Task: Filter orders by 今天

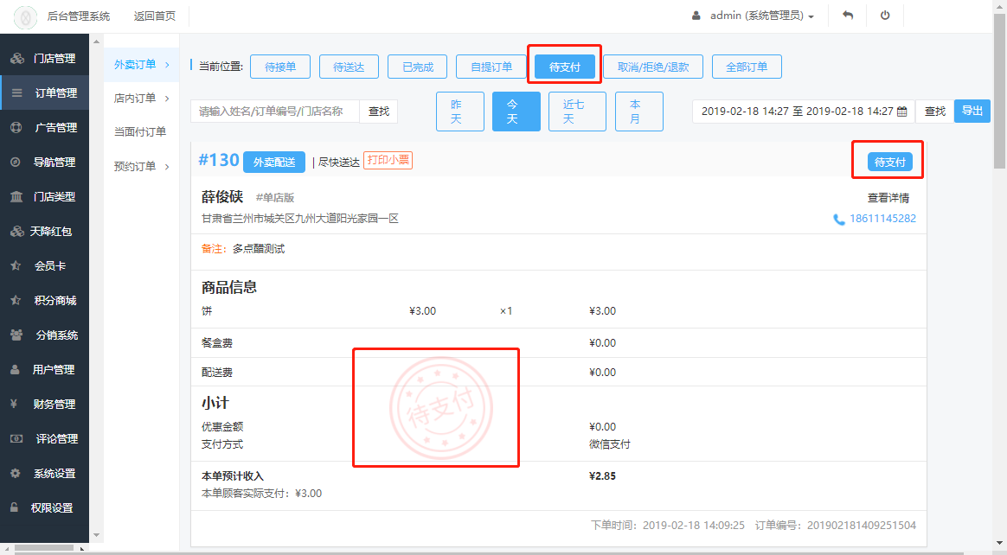Action: (x=516, y=112)
